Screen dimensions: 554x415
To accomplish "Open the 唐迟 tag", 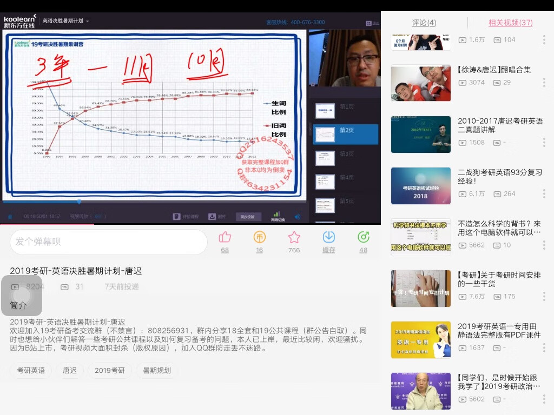I will (x=70, y=371).
